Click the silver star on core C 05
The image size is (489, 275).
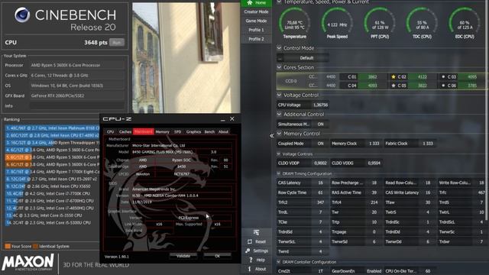pyautogui.click(x=393, y=86)
